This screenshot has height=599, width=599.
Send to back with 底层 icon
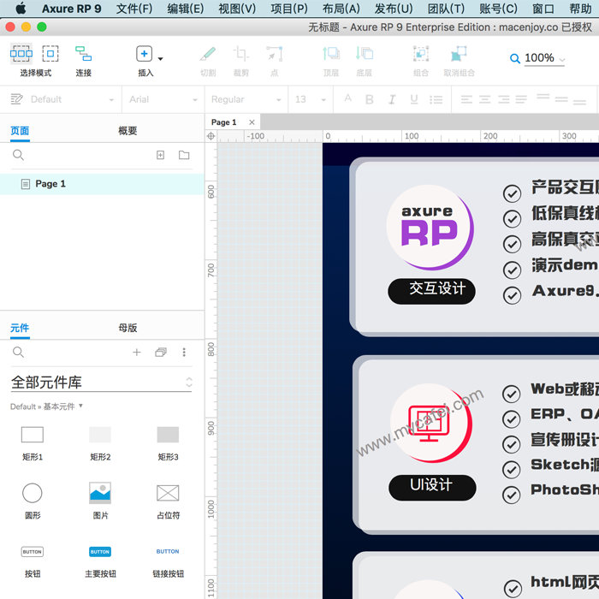364,53
